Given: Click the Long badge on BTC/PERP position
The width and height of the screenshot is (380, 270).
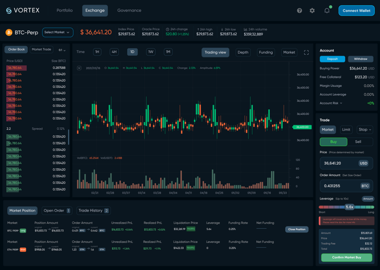Looking at the screenshot, I should pos(23,231).
